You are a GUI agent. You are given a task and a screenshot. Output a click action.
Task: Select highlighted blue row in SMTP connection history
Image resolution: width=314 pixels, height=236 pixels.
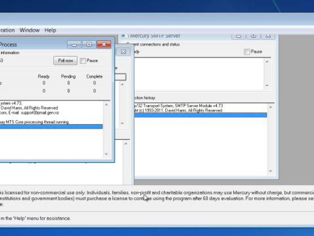click(201, 115)
